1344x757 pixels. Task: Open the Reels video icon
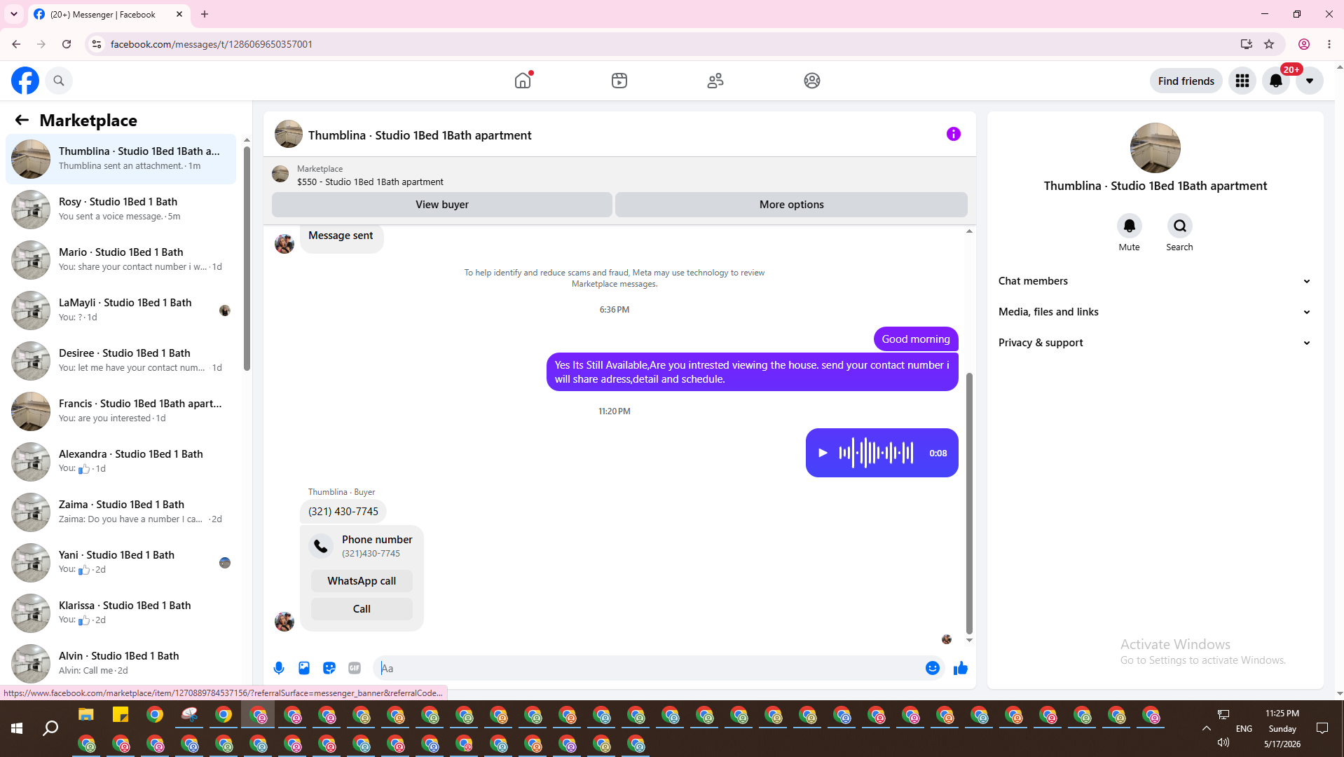point(619,81)
